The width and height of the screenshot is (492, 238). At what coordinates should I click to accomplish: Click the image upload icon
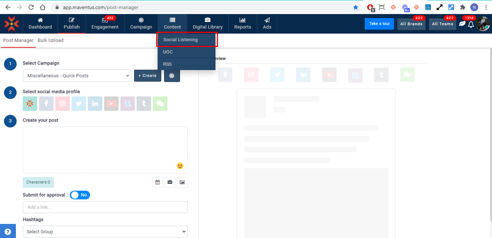click(x=182, y=182)
